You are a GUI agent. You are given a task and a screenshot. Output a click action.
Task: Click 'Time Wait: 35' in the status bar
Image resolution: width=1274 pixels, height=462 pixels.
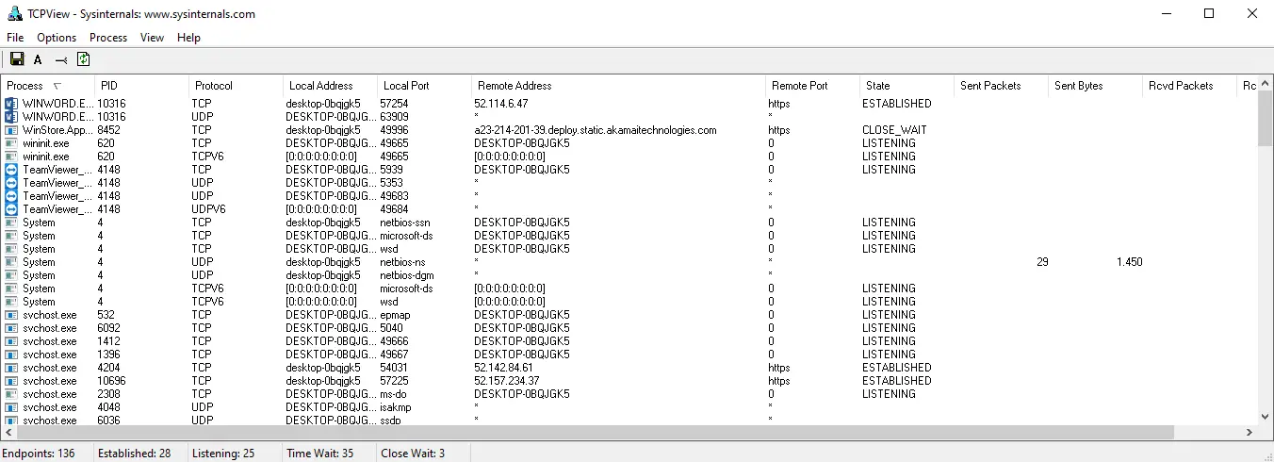[320, 454]
